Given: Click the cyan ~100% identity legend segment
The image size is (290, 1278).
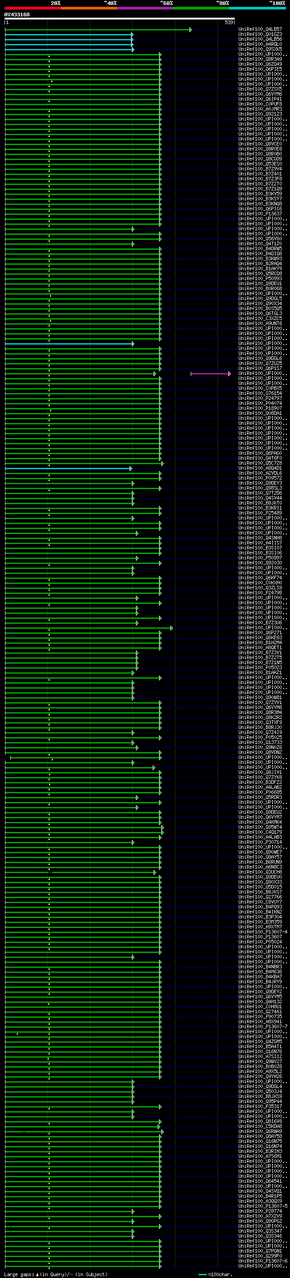Looking at the screenshot, I should tap(257, 8).
